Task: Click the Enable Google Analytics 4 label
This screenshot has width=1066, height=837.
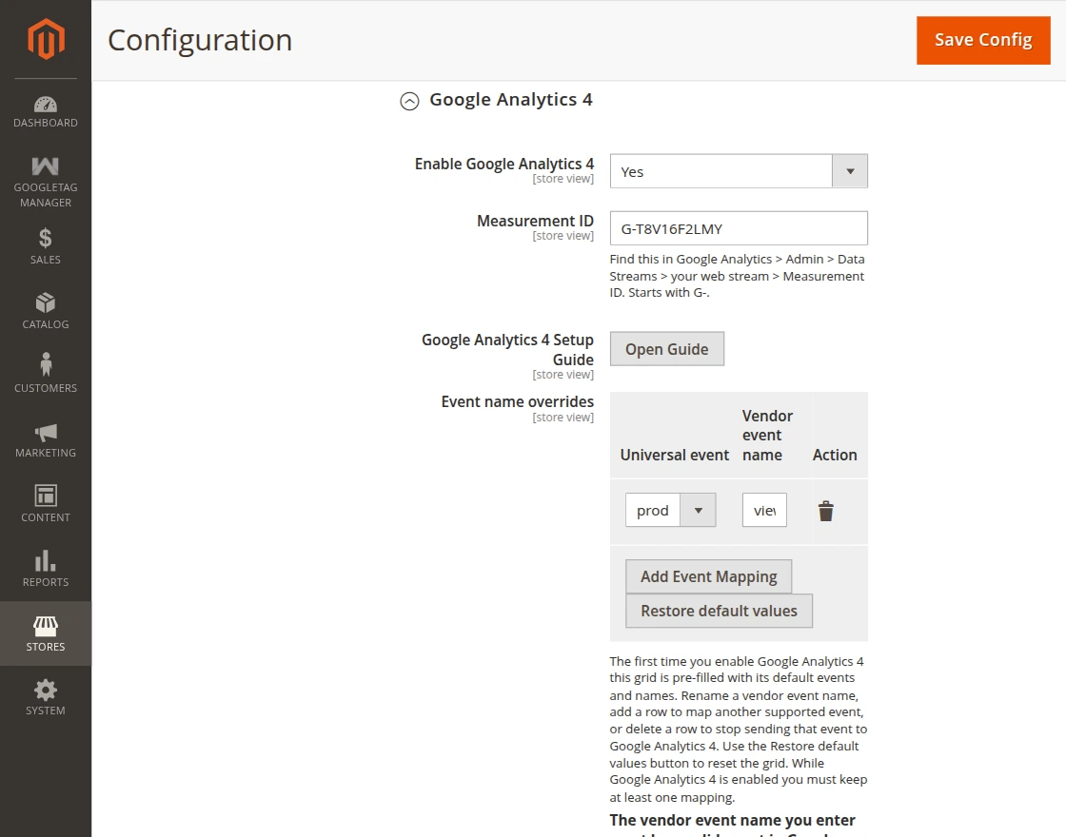Action: tap(503, 164)
